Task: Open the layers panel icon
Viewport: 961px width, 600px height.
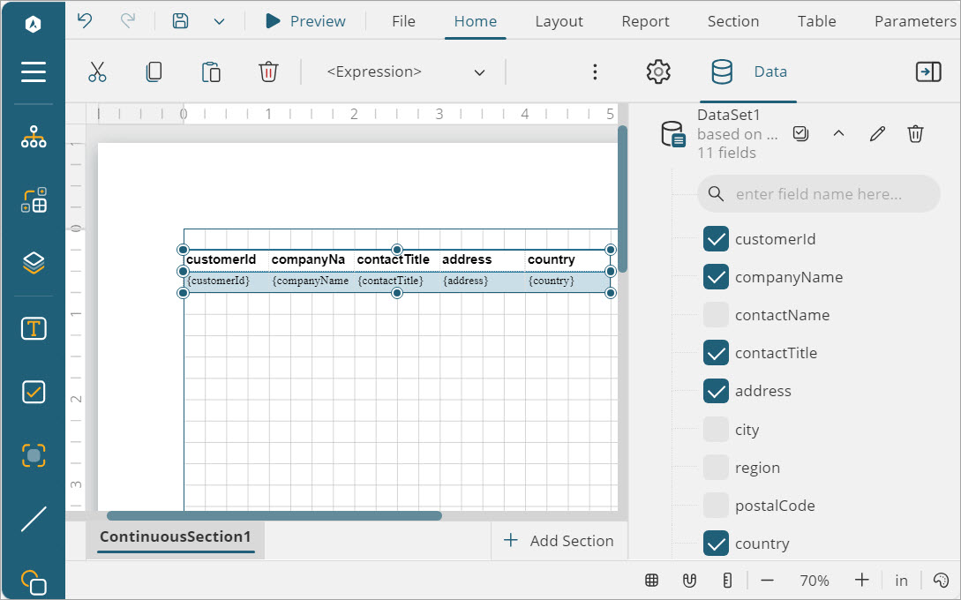Action: point(34,263)
